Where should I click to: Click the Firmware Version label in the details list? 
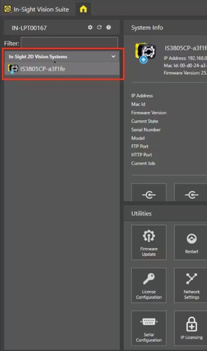(x=149, y=113)
